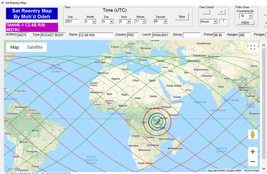Click the satellite icon over Kenya

[x=157, y=121]
